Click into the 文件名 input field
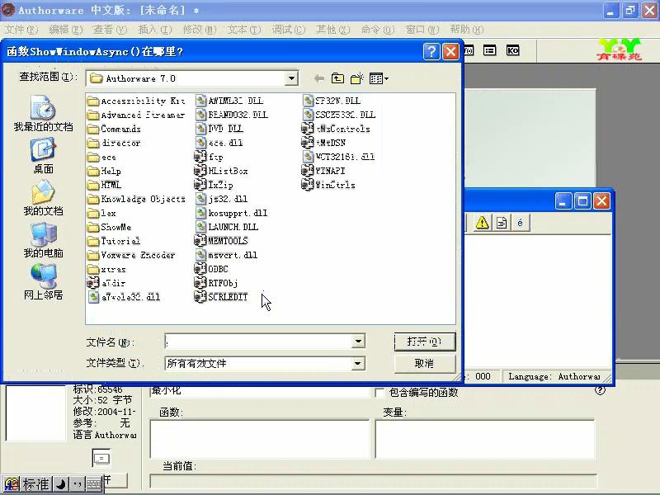 pyautogui.click(x=259, y=342)
